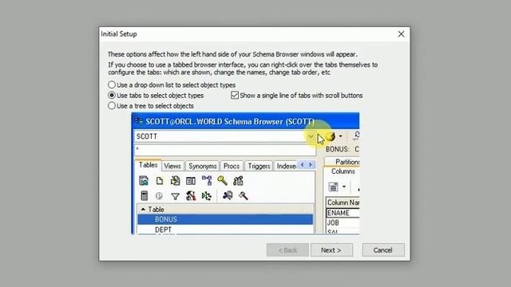Select the Triggers tab

pyautogui.click(x=259, y=166)
